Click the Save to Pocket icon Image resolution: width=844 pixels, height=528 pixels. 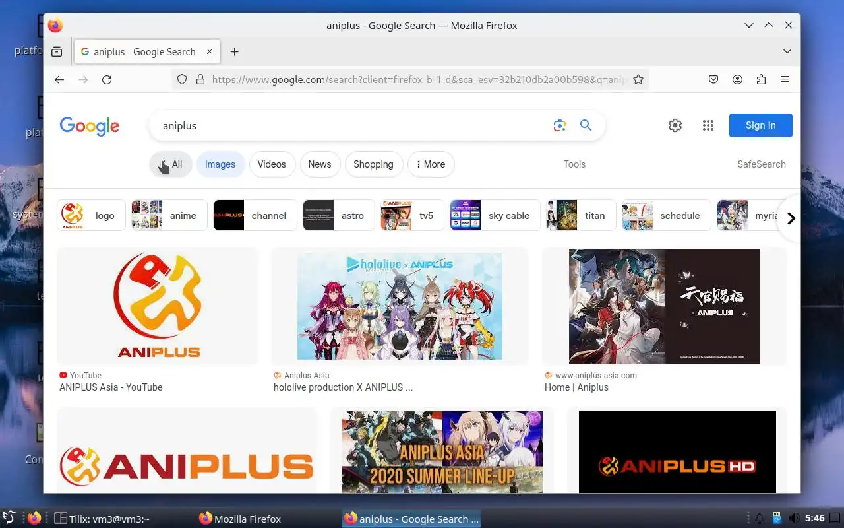click(713, 80)
